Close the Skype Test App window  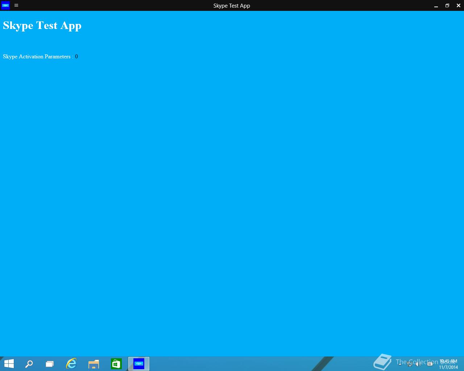click(459, 5)
